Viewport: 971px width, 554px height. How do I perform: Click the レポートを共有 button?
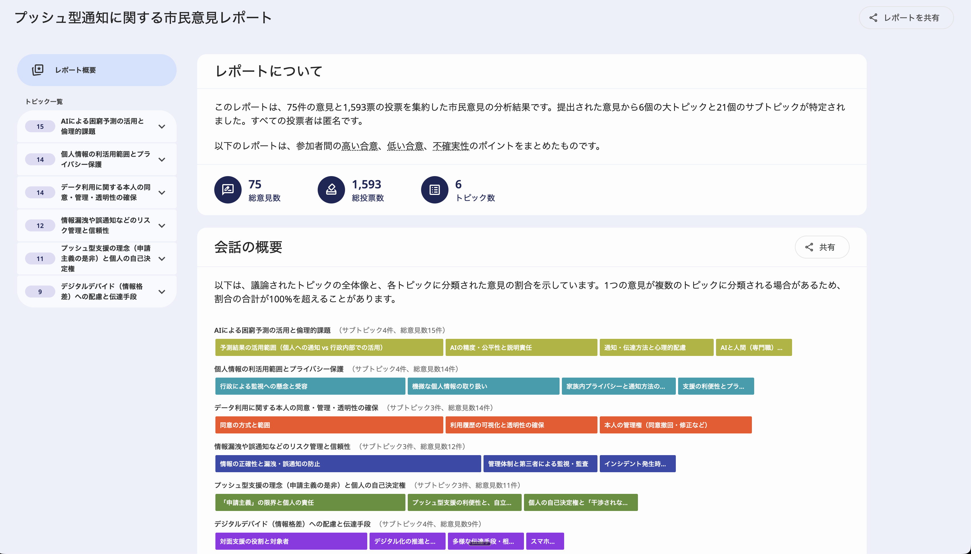[x=906, y=17]
